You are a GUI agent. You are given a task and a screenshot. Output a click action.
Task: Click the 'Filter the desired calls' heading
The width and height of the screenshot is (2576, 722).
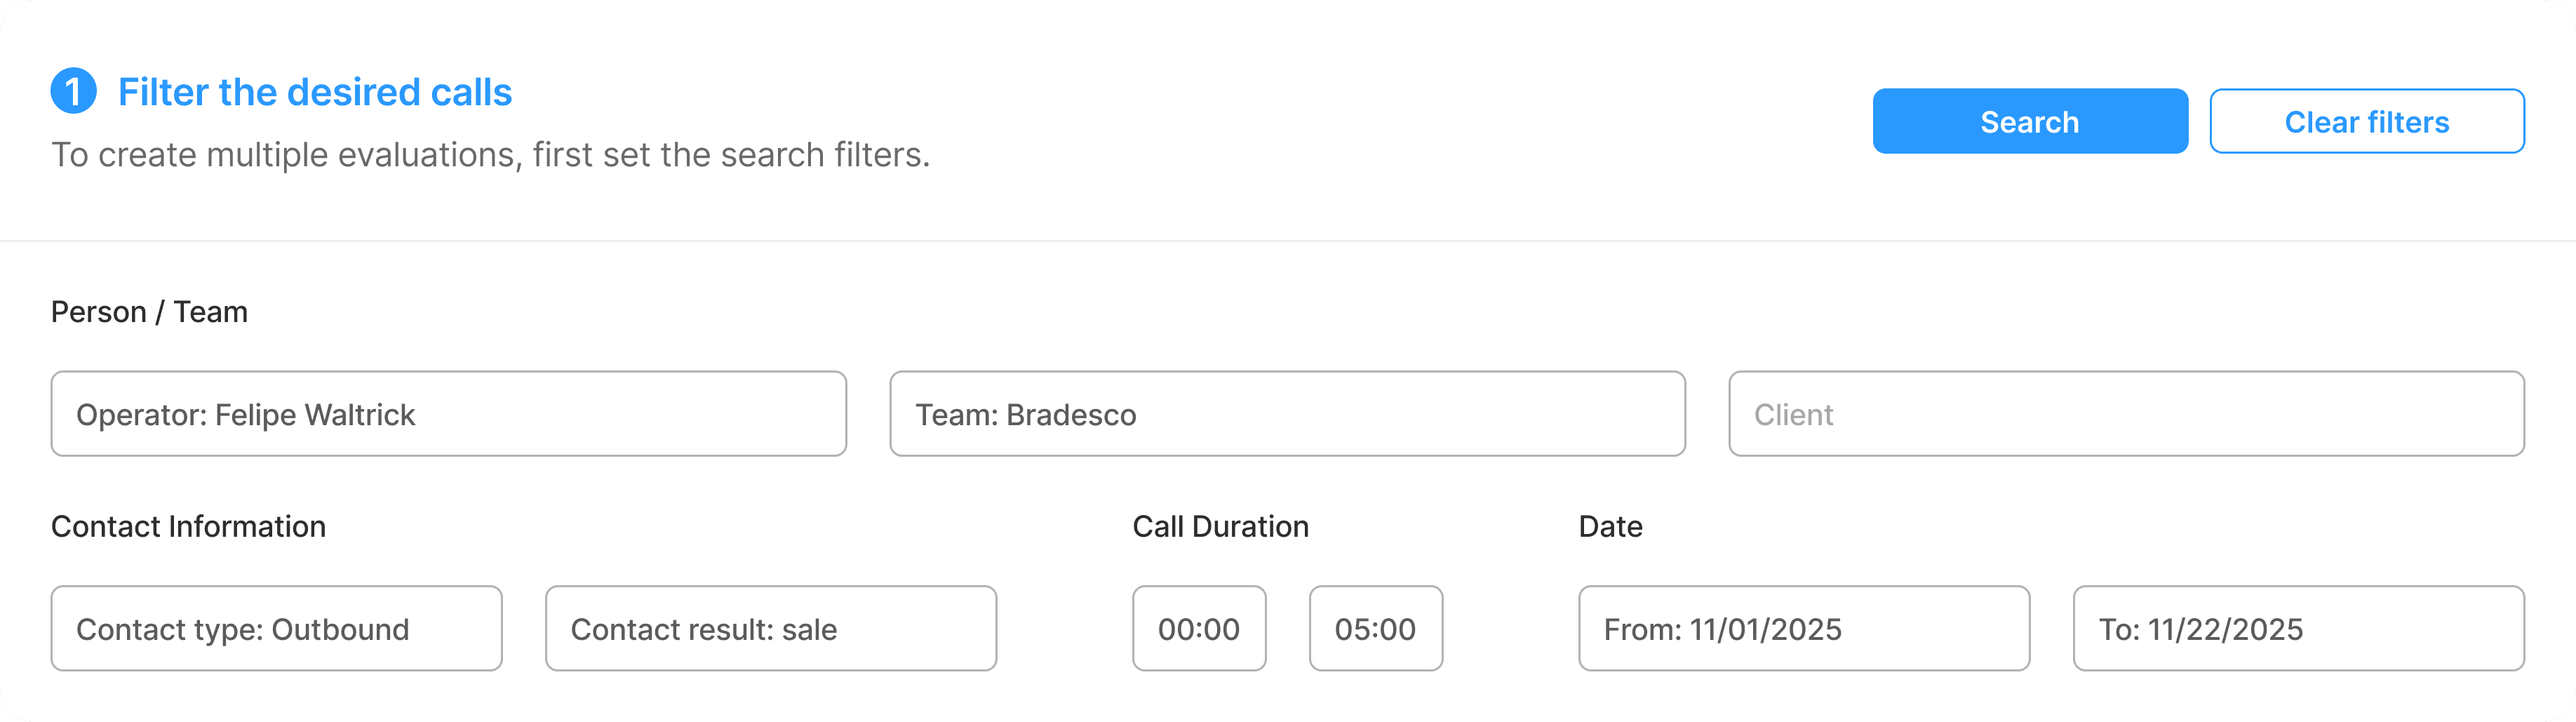click(315, 92)
